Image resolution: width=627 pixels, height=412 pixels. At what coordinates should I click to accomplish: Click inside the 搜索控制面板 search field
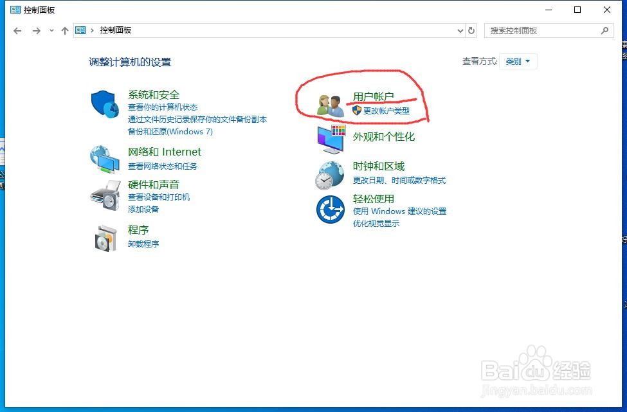click(x=547, y=30)
